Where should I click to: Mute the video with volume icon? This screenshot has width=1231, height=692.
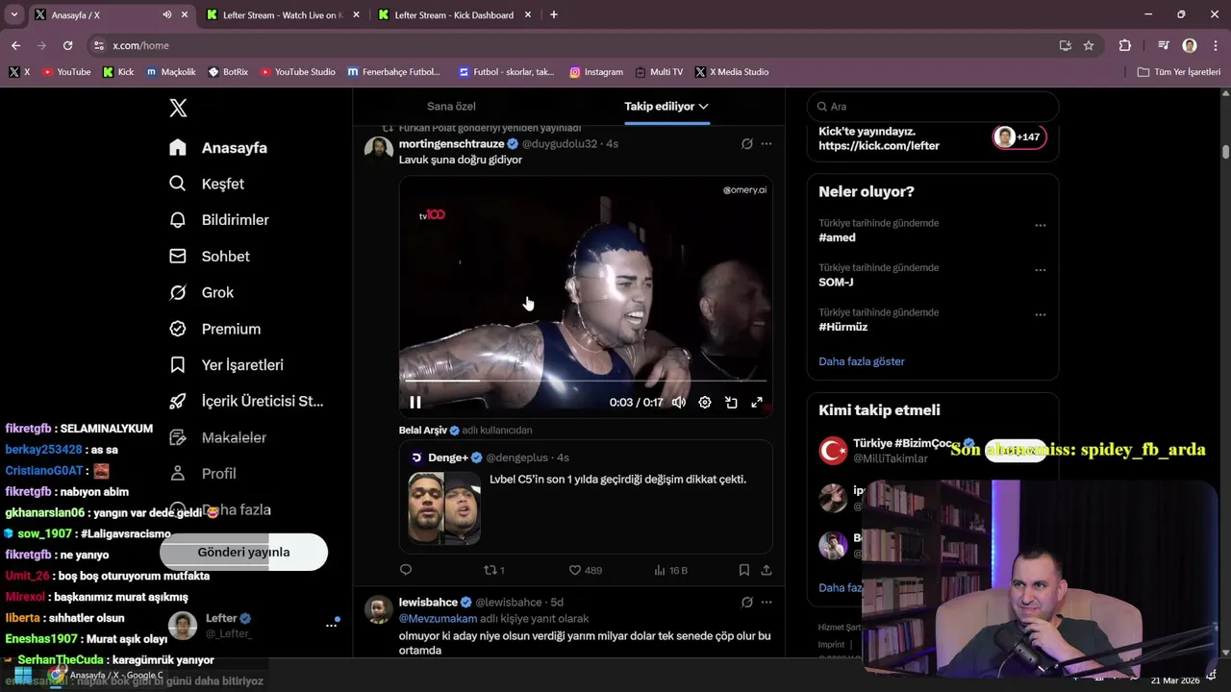679,403
